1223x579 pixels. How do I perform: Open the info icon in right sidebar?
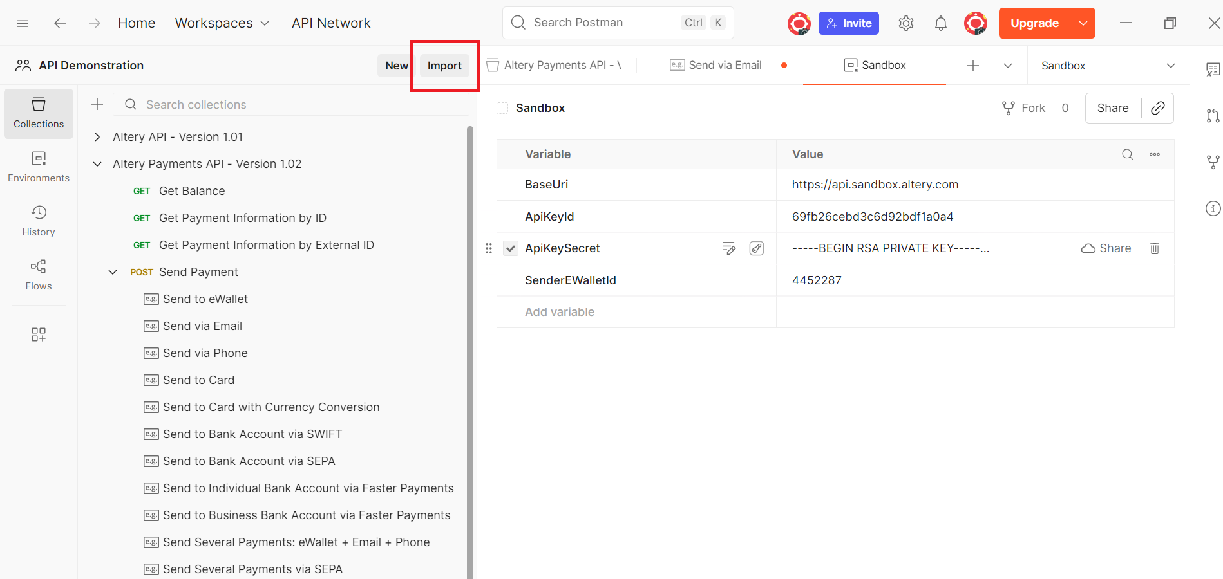pos(1213,208)
